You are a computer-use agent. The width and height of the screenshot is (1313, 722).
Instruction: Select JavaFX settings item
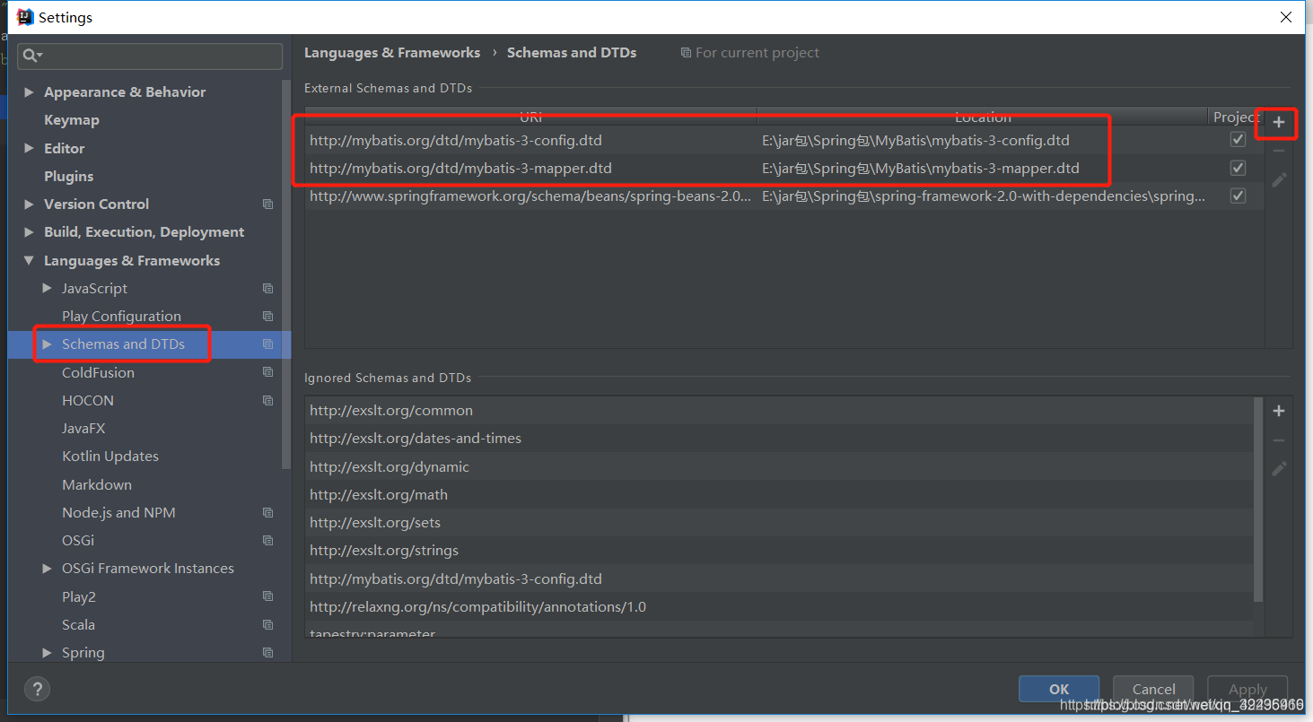pyautogui.click(x=83, y=429)
